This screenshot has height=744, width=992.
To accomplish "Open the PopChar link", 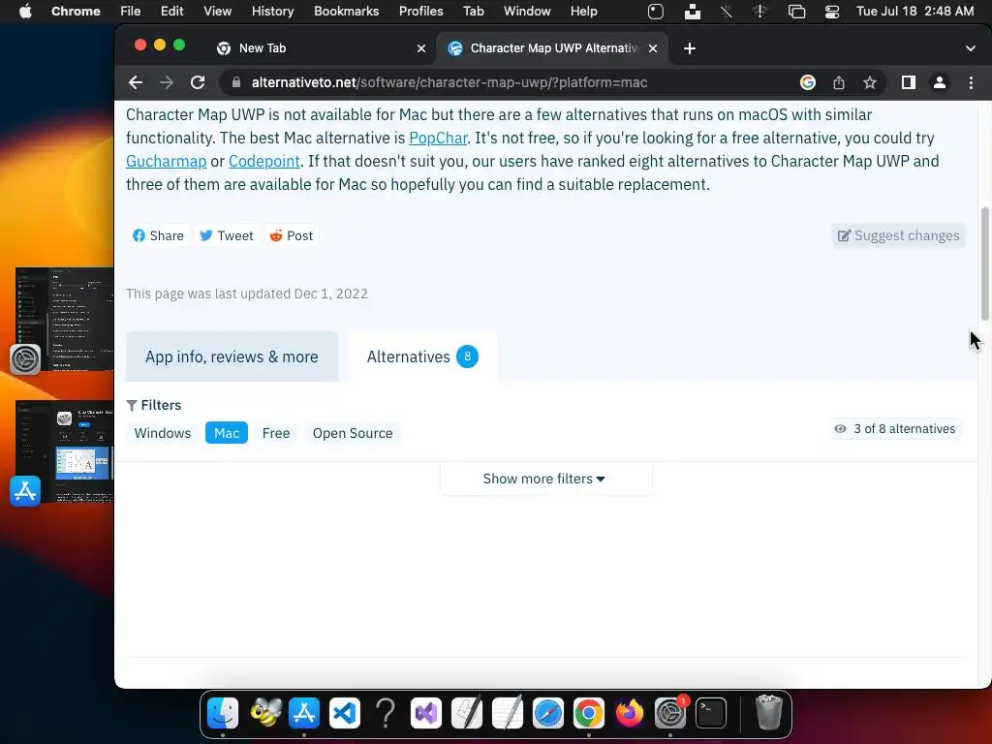I will pos(438,138).
